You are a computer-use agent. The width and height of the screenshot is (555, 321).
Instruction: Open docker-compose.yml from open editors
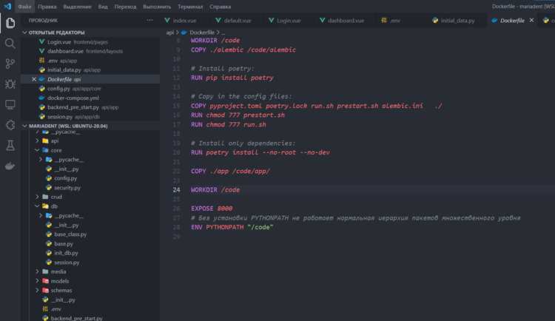click(73, 98)
